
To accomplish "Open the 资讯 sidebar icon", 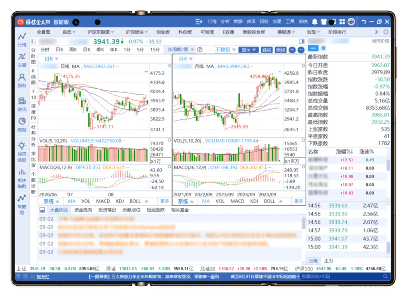I will point(22,104).
